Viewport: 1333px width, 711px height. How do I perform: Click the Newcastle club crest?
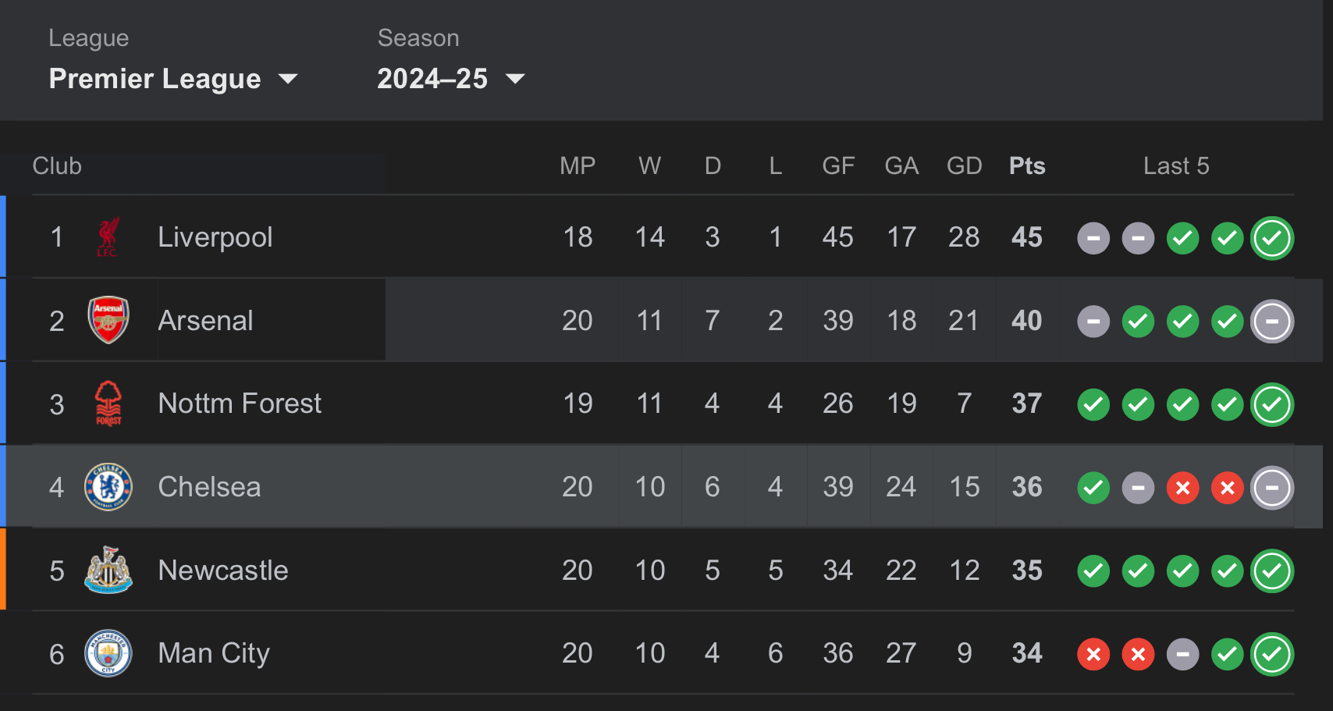click(108, 571)
